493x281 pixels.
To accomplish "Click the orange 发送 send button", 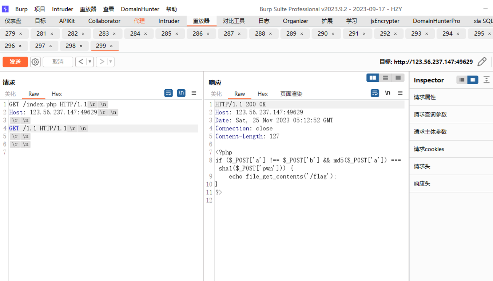I will [x=15, y=62].
